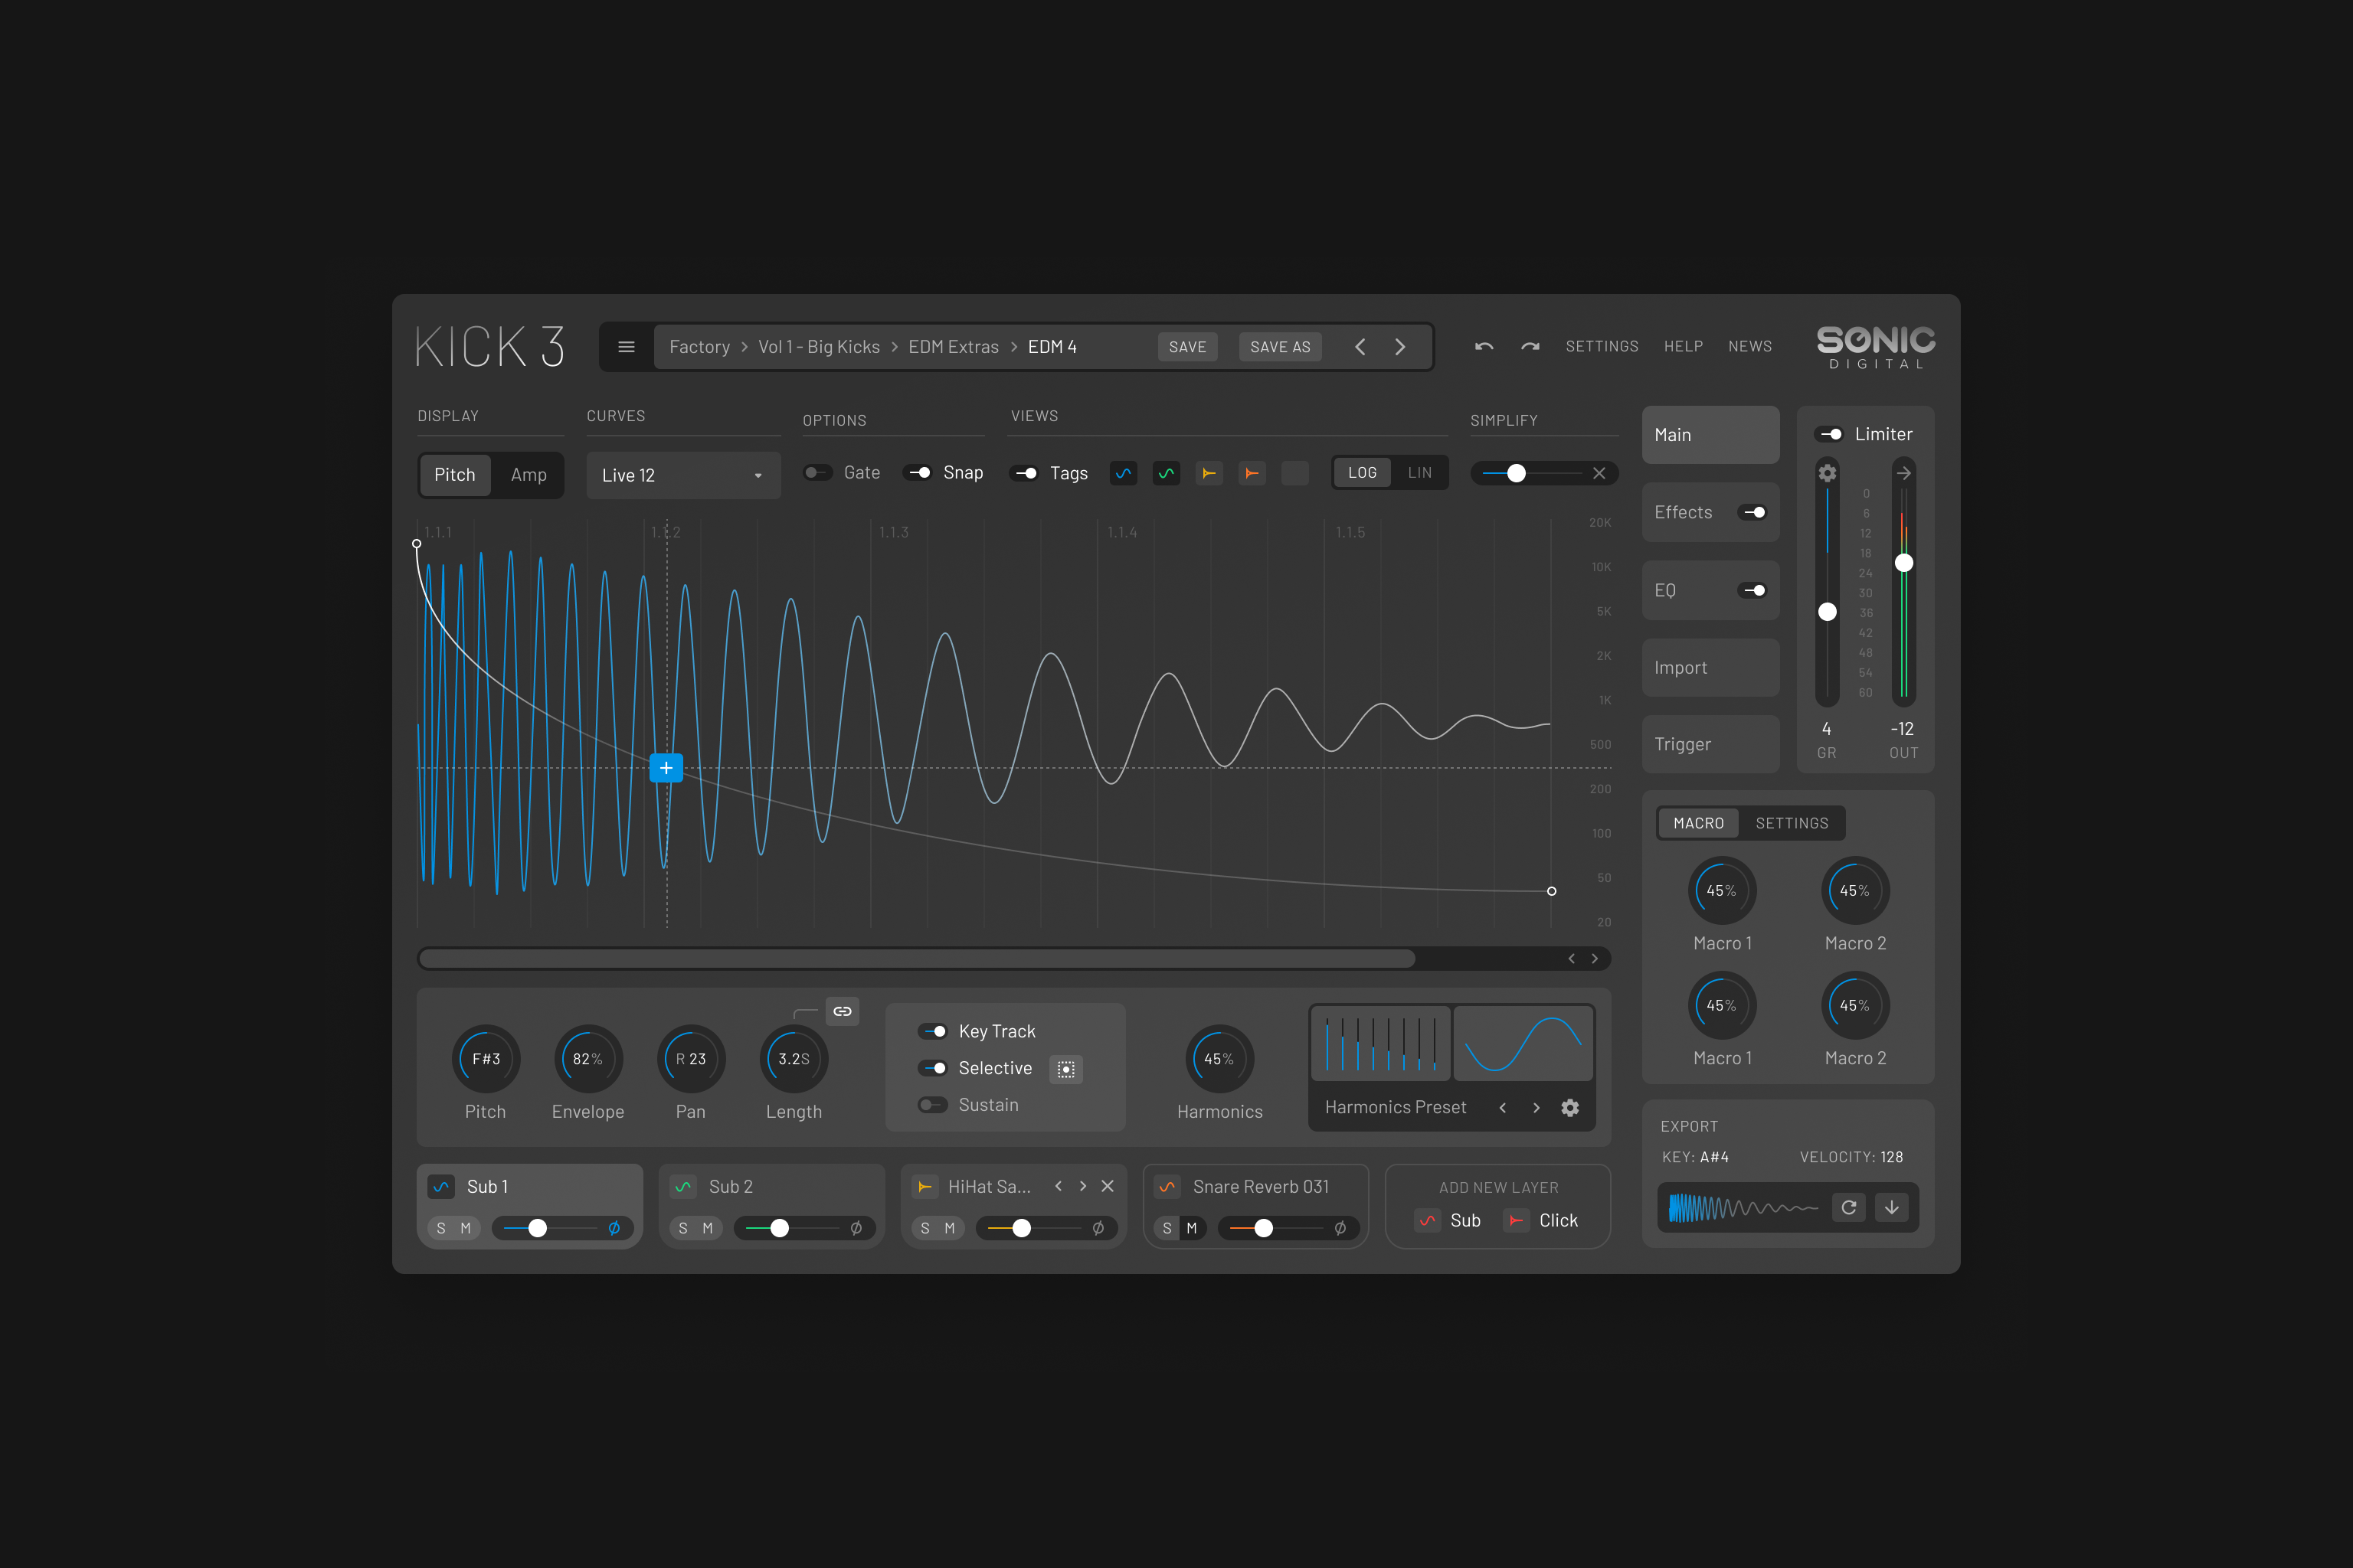Viewport: 2353px width, 1568px height.
Task: Click the undo arrow icon
Action: pyautogui.click(x=1484, y=347)
